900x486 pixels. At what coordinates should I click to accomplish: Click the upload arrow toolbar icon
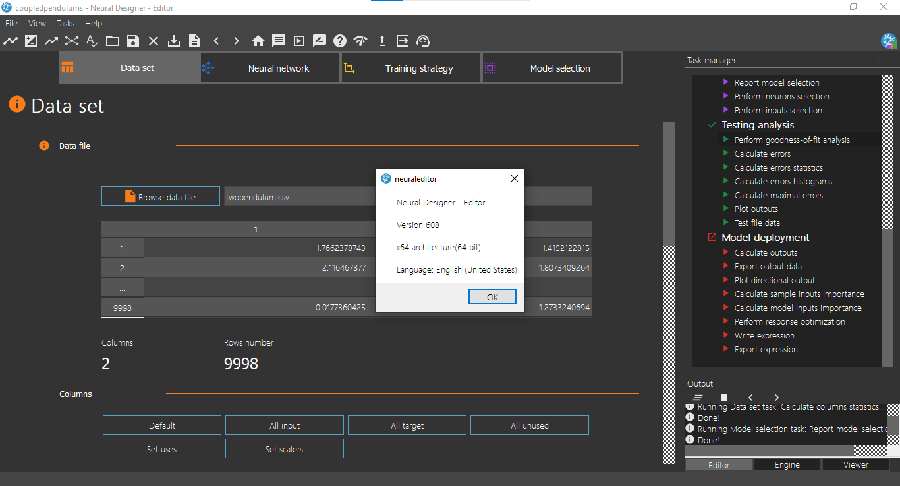pos(381,41)
